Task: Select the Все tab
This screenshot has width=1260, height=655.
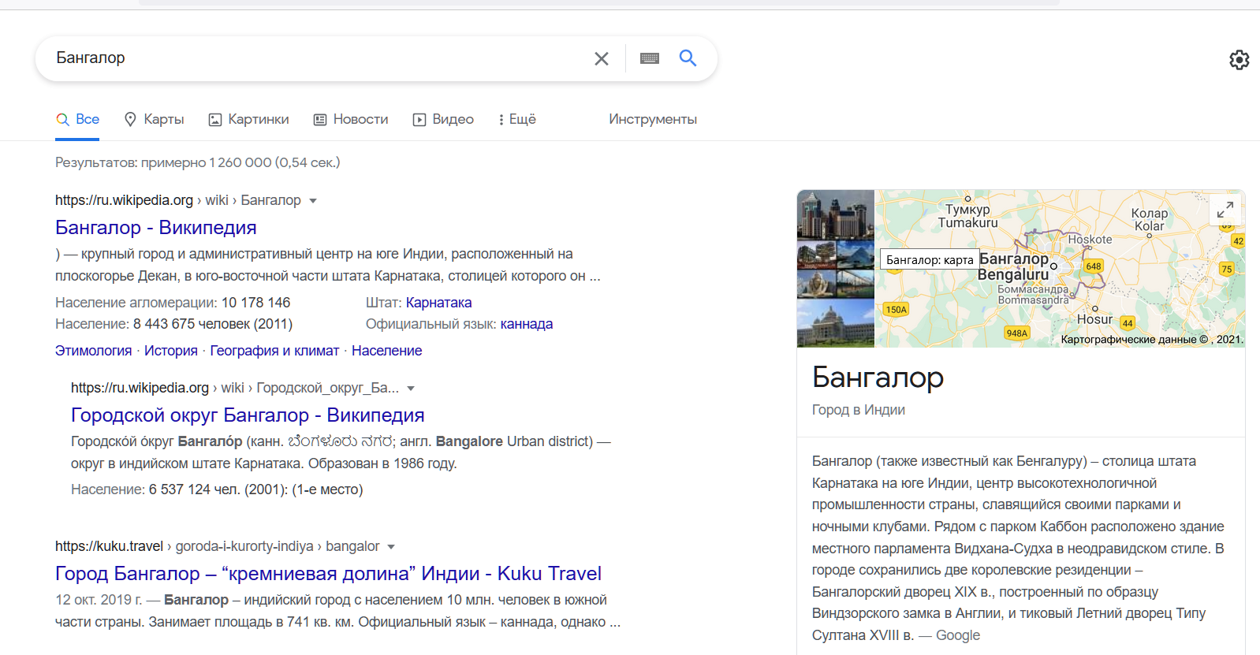Action: [x=77, y=120]
